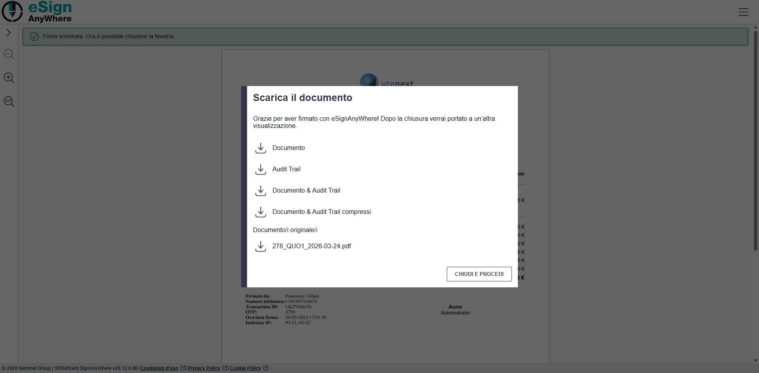Open the hamburger menu
This screenshot has height=373, width=759.
[744, 12]
